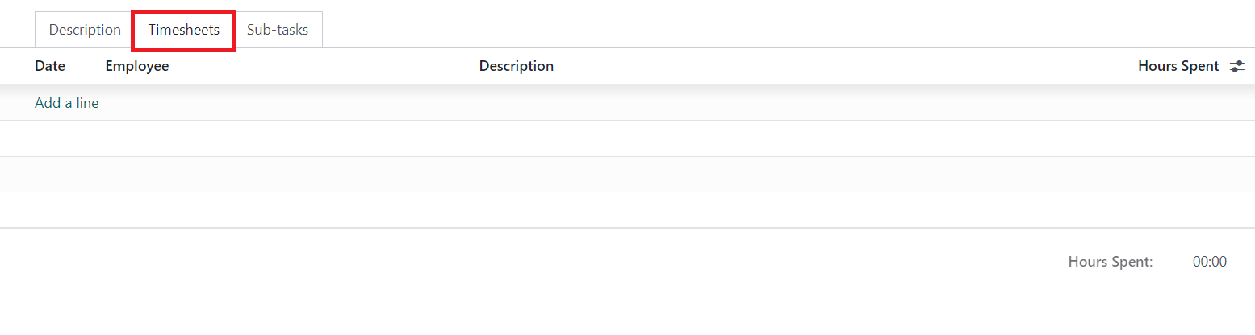Sort by the Employee column header
1255x335 pixels.
137,66
